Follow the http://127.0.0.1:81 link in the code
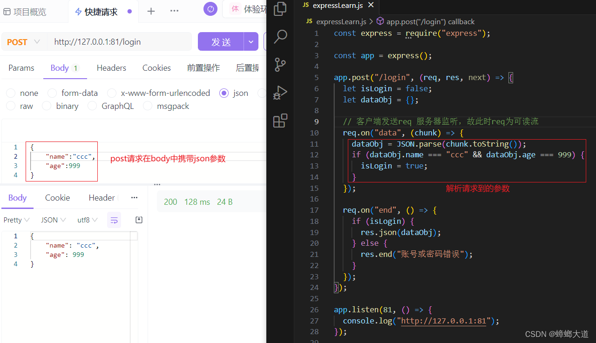 (x=443, y=321)
